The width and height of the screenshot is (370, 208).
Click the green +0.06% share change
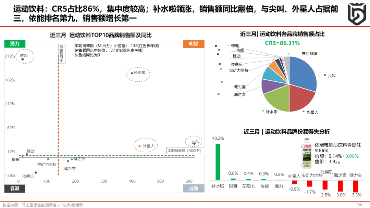(350, 156)
